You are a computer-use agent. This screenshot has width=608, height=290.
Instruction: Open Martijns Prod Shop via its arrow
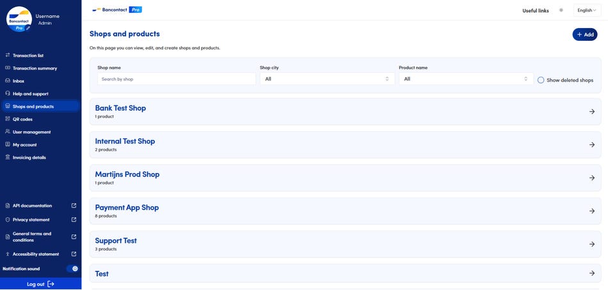pyautogui.click(x=592, y=178)
